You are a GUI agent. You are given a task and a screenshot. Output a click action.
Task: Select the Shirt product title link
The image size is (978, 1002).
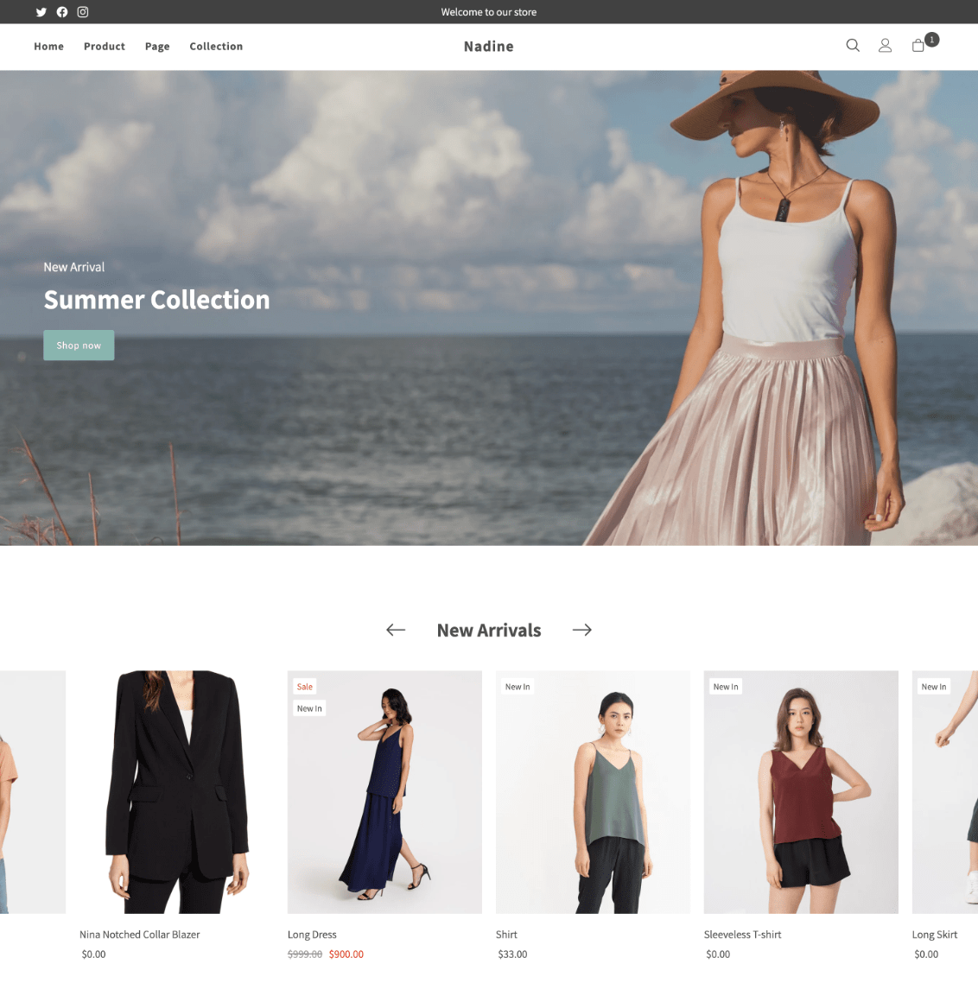tap(506, 935)
